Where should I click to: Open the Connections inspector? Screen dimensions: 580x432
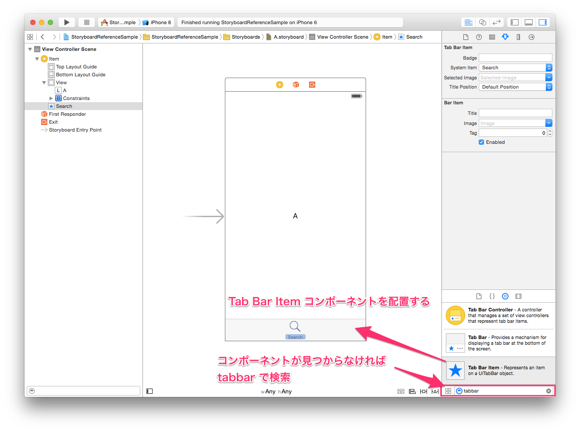[x=531, y=37]
